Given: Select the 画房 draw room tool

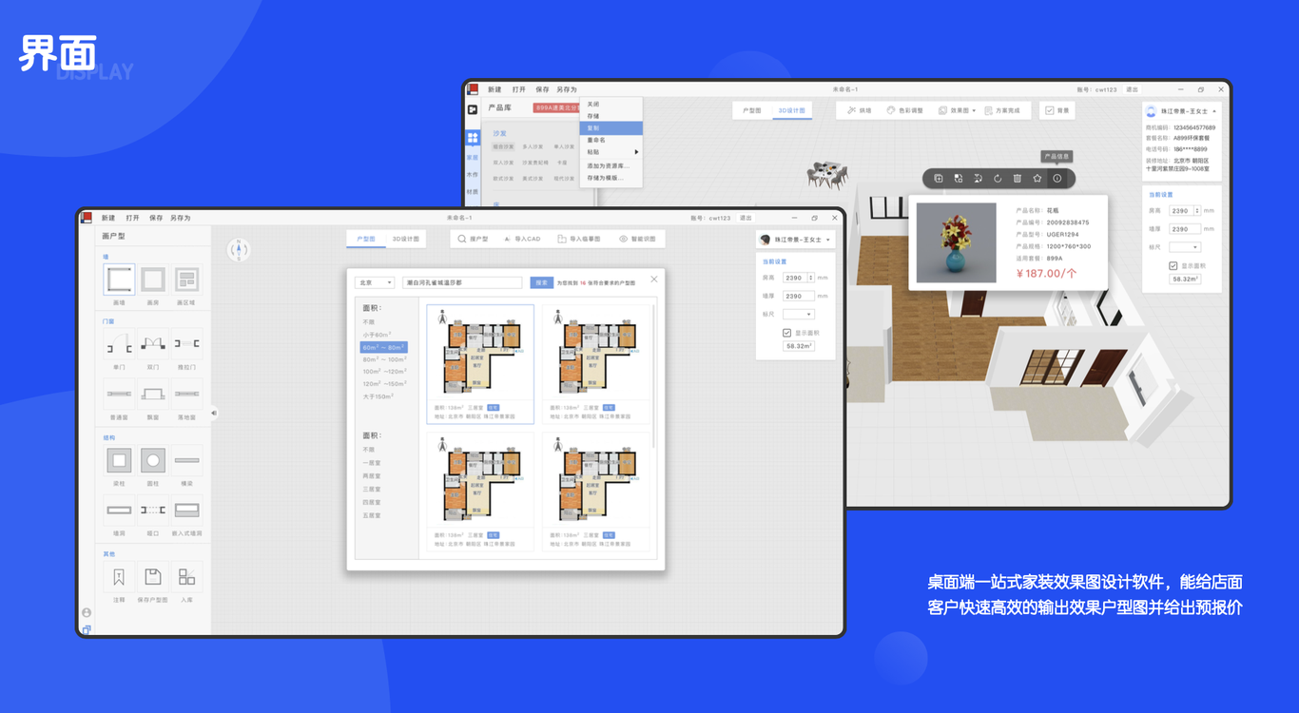Looking at the screenshot, I should coord(153,279).
